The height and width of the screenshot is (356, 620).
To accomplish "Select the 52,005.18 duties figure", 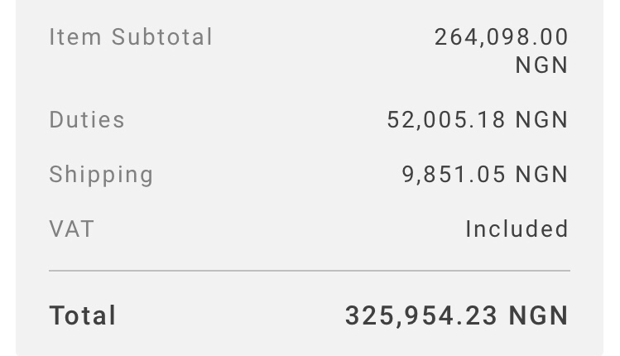I will click(x=446, y=120).
